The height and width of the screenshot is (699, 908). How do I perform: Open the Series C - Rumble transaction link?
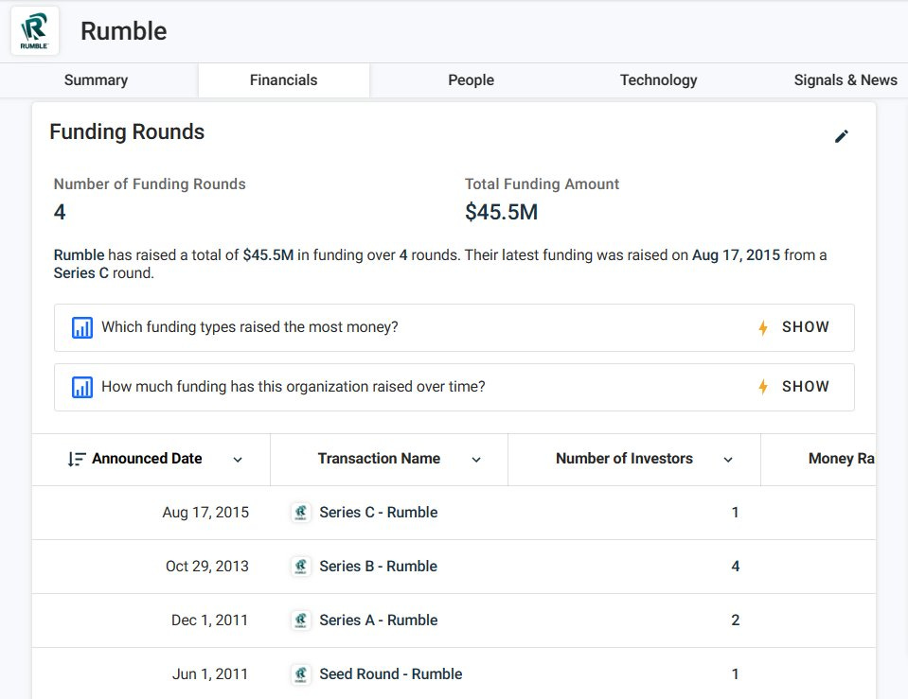(x=378, y=513)
